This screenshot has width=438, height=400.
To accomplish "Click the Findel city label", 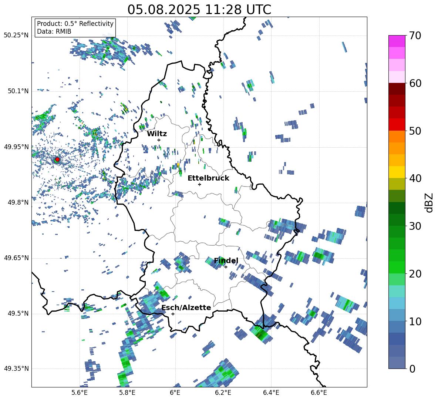I will (226, 260).
